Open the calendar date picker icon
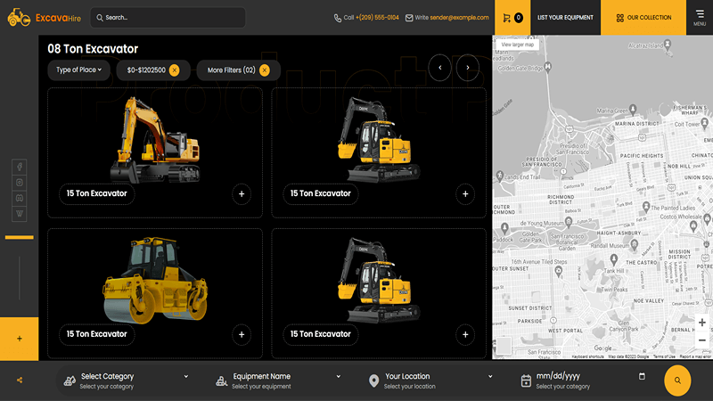Image resolution: width=713 pixels, height=401 pixels. (642, 376)
